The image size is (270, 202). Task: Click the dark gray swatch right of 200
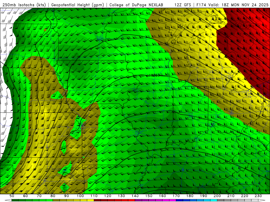point(221,200)
